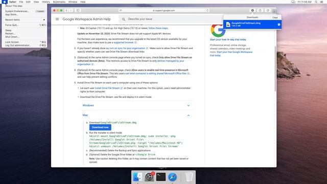Open the File menu
This screenshot has height=184, width=327.
(x=21, y=2)
